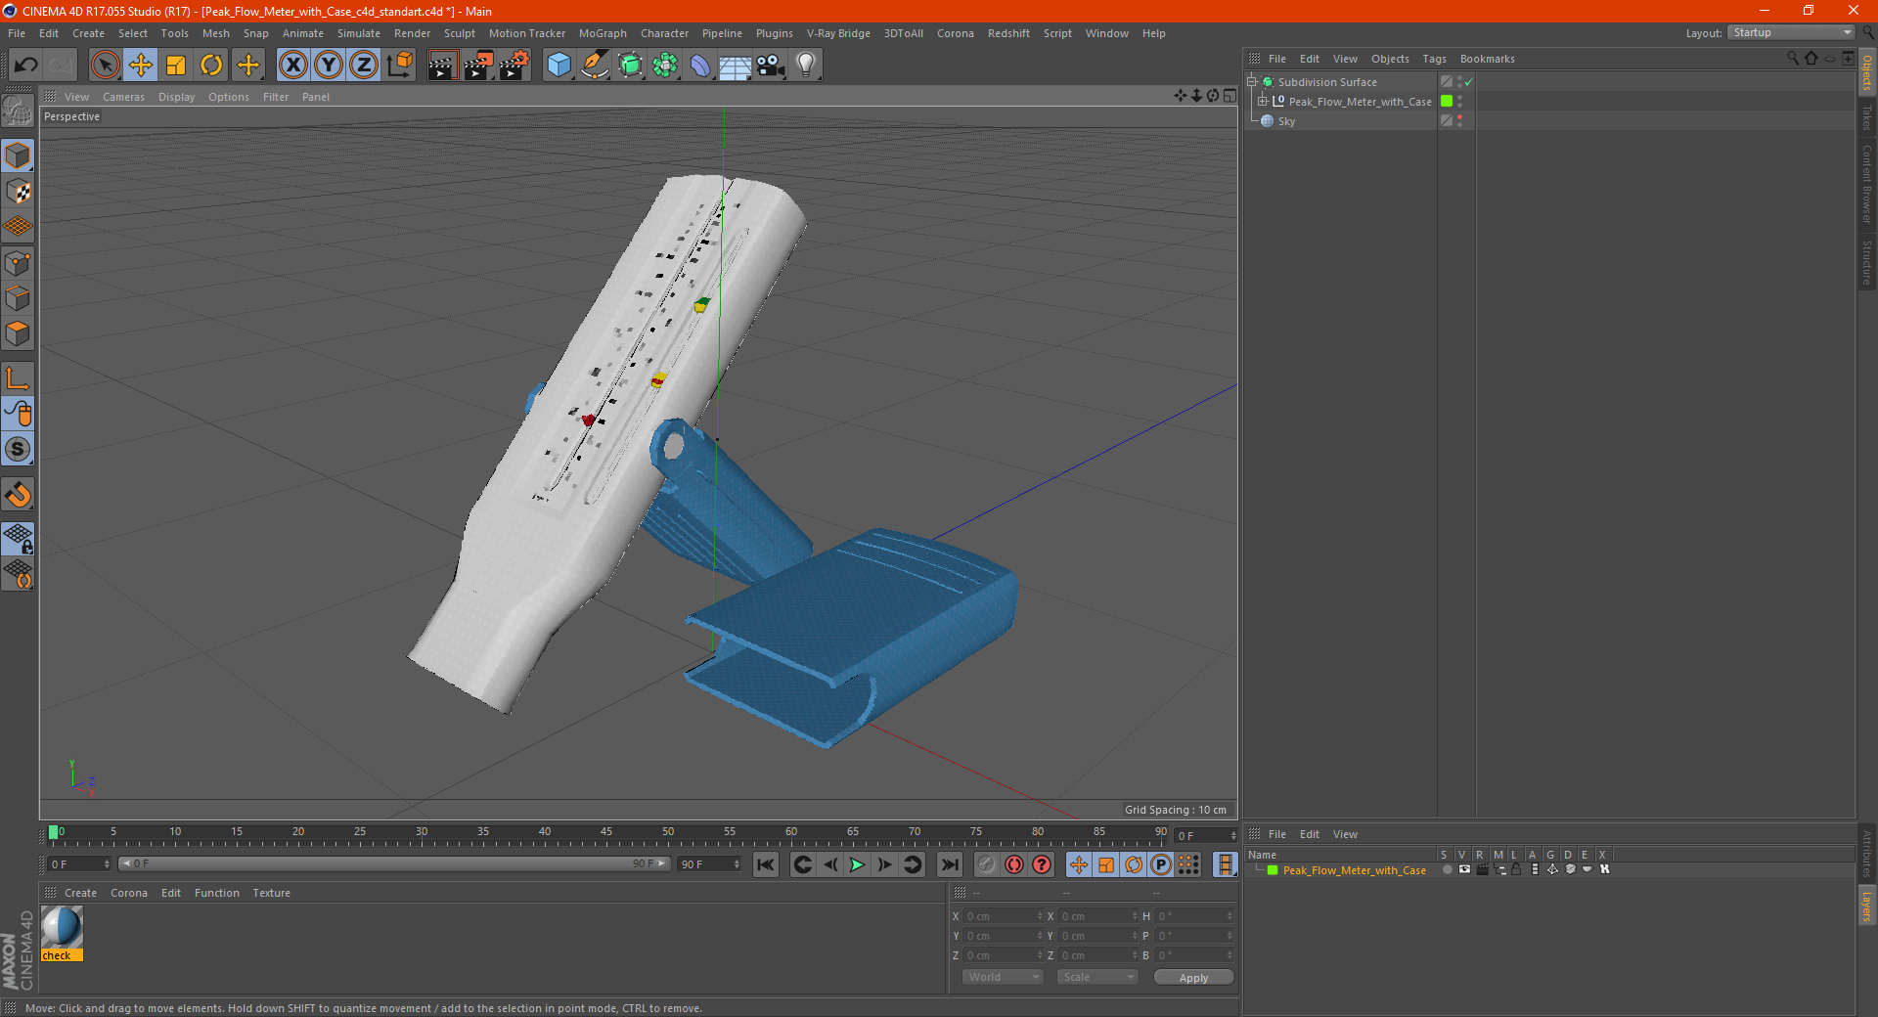Click timeline preview range slider bar

[394, 863]
